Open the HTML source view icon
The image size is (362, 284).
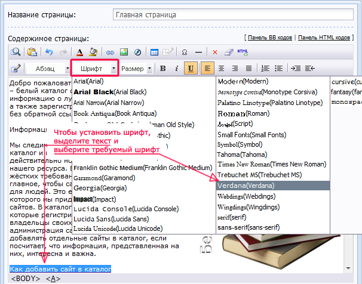(243, 53)
